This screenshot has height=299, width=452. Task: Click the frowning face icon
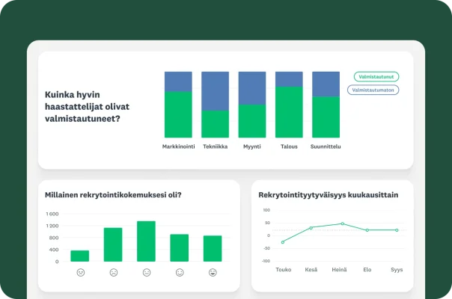pyautogui.click(x=113, y=272)
